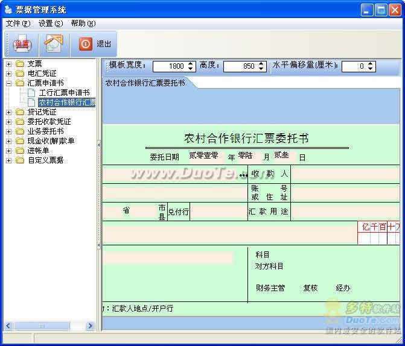Click the 进帐单 folder in tree

pos(38,151)
